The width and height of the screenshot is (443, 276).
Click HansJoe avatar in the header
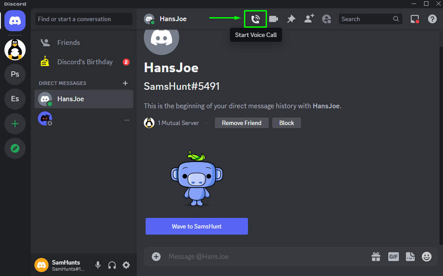tap(149, 19)
